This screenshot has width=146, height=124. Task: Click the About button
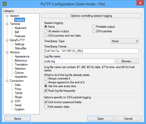click(x=18, y=118)
